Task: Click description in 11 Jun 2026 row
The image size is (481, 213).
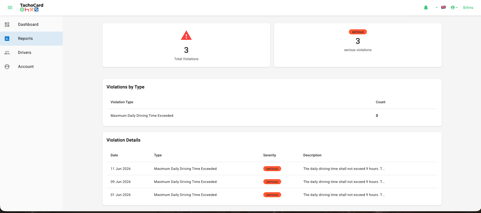Action: tap(344, 169)
